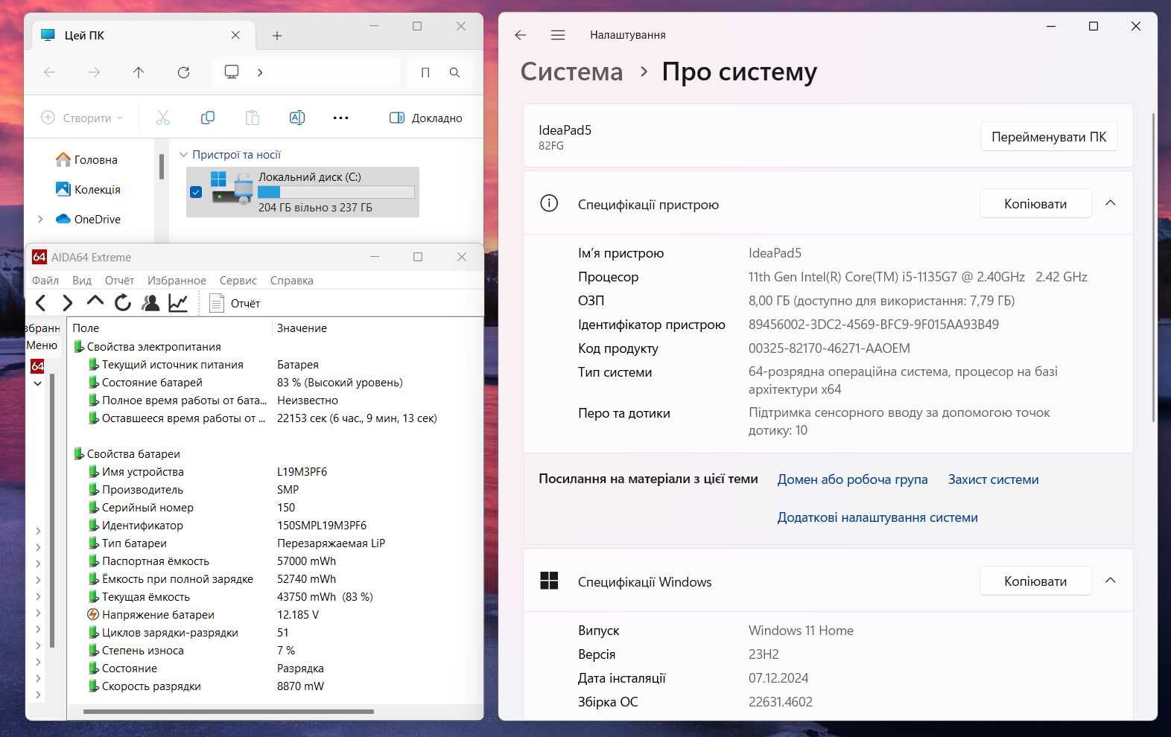Expand the address bar chevron in Explorer

(x=260, y=72)
